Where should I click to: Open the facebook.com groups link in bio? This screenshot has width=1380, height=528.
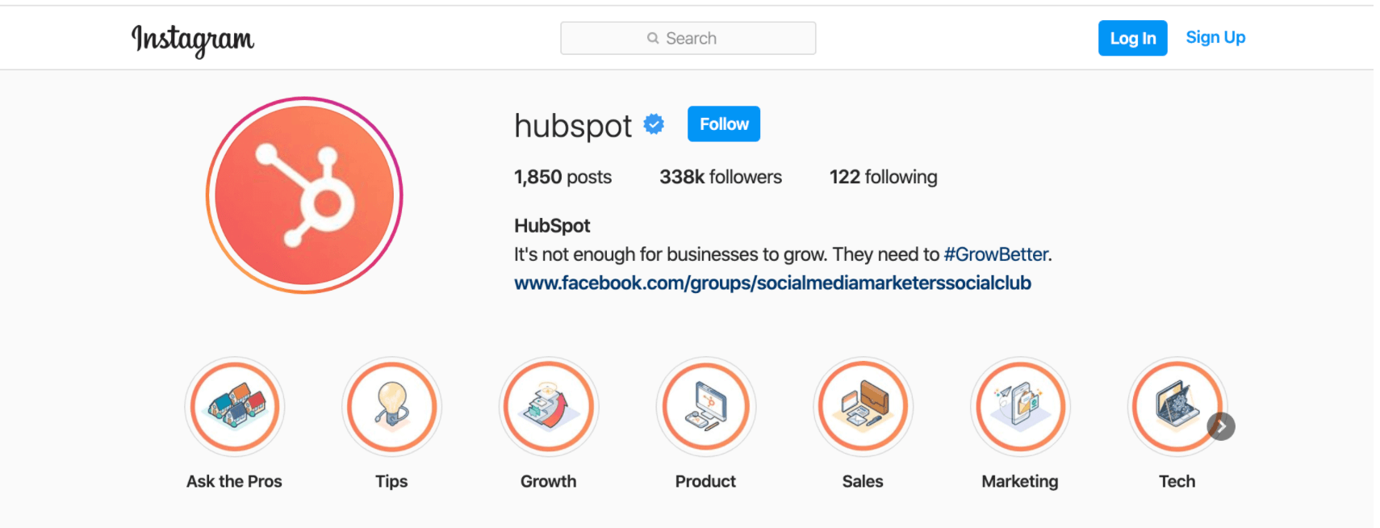[x=772, y=283]
